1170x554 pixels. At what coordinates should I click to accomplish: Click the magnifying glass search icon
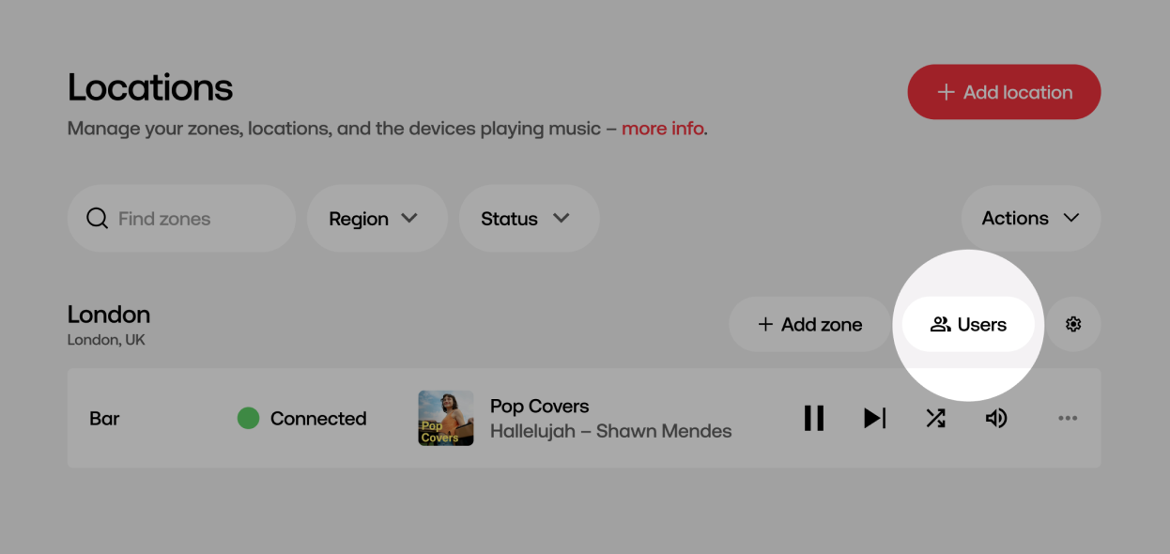tap(97, 219)
